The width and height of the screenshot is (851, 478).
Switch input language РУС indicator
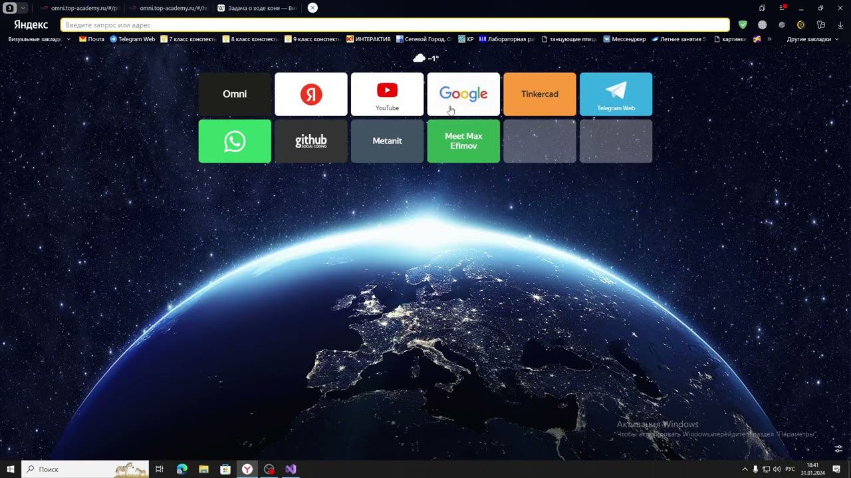pos(790,469)
